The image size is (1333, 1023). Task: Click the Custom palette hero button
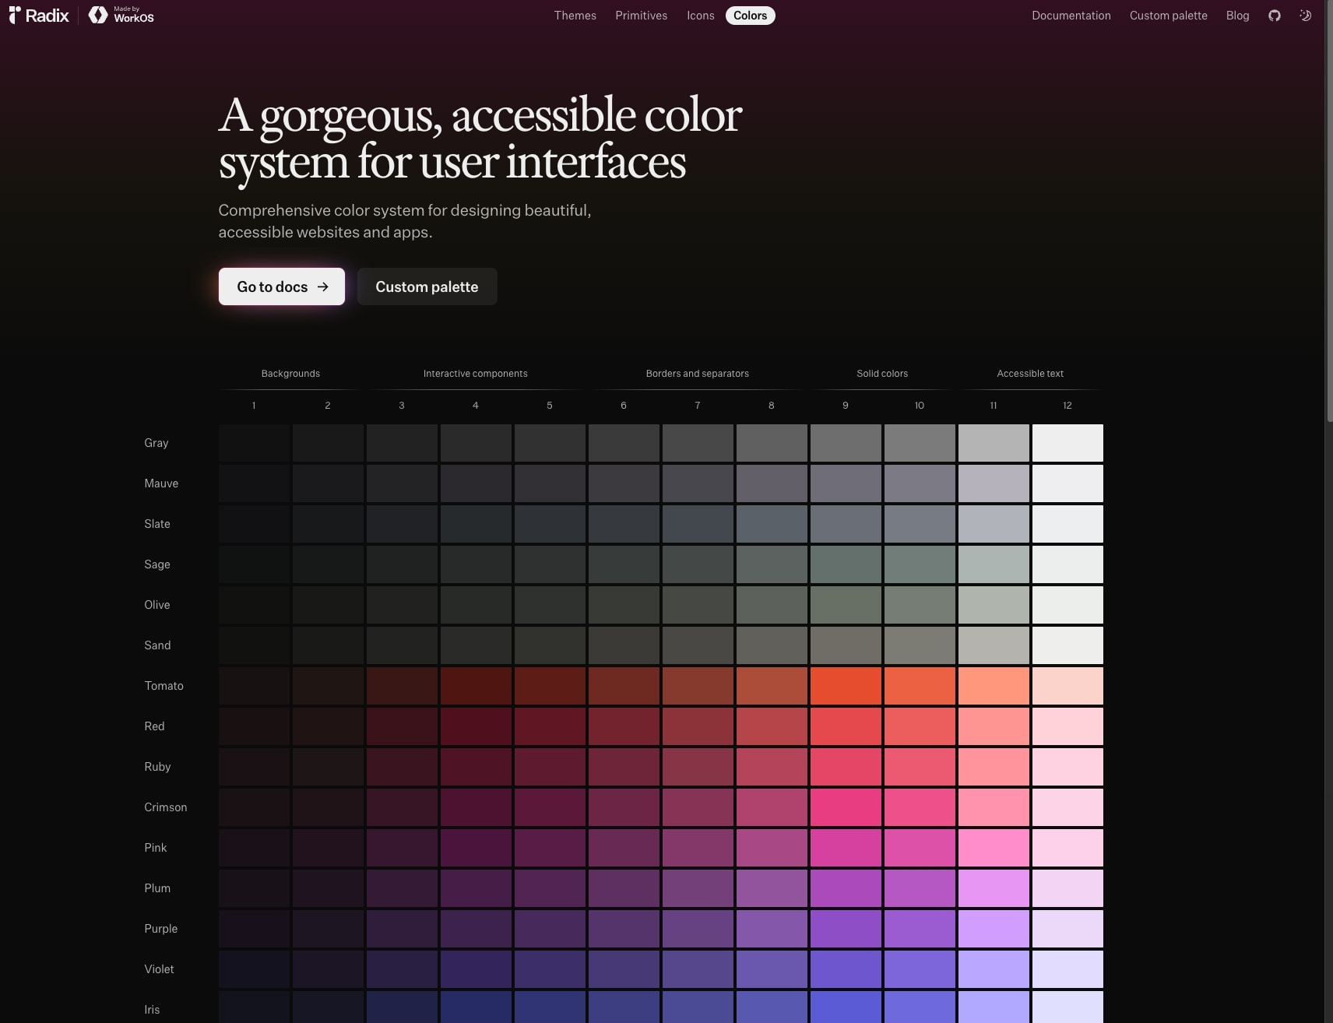click(x=427, y=287)
